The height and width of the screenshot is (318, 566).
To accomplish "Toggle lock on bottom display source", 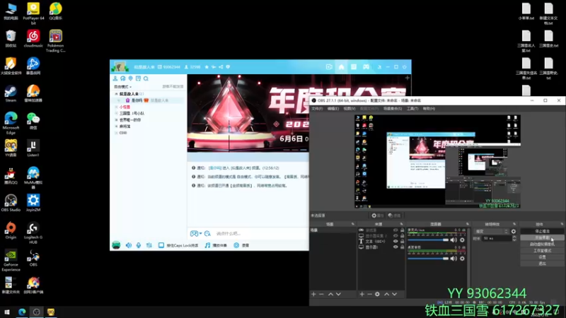I will click(402, 247).
